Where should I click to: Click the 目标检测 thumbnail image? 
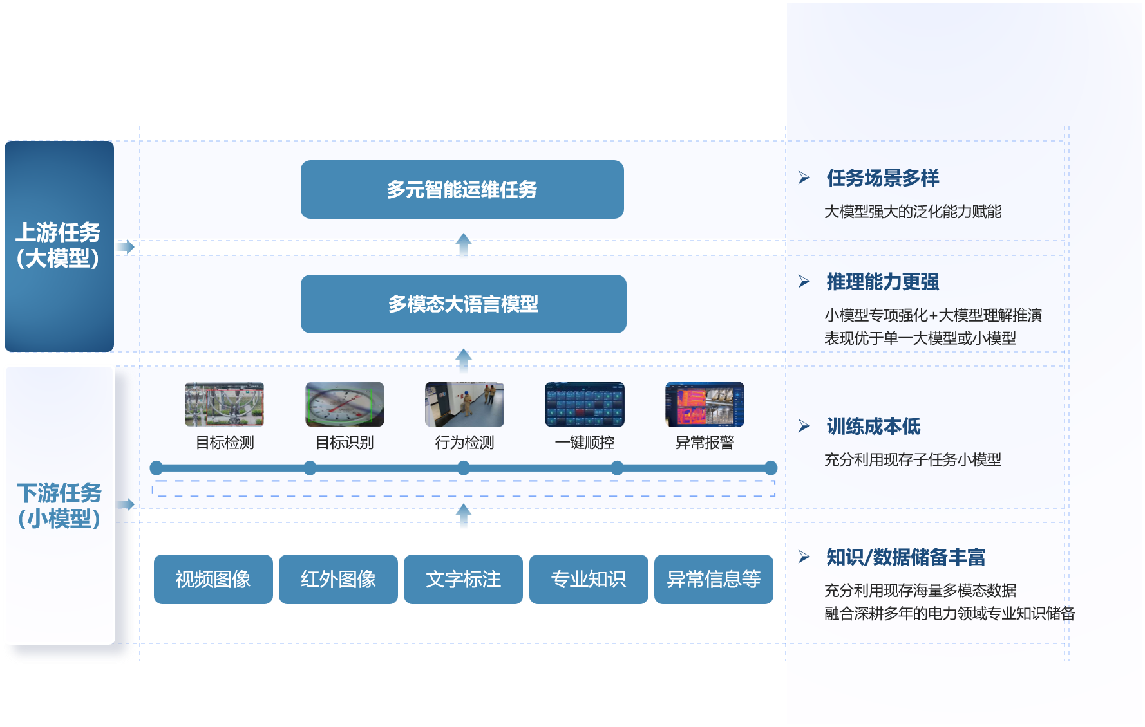click(x=224, y=405)
